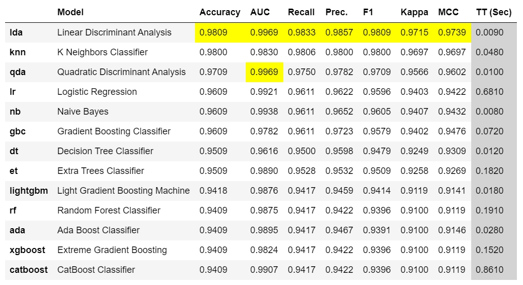
Task: Click the Random Forest Classifier cell
Action: [x=109, y=210]
